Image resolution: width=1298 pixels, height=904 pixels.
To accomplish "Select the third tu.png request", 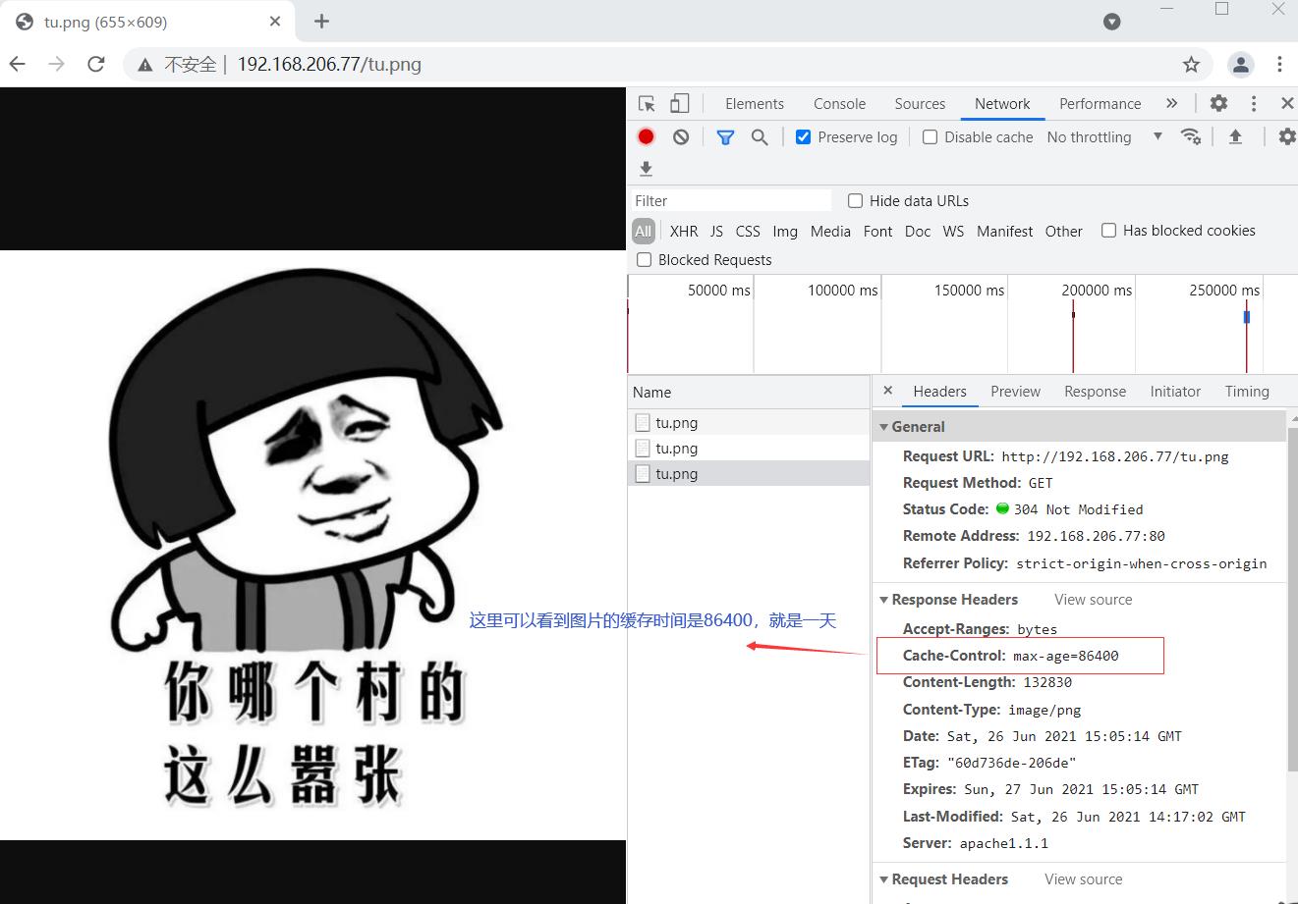I will [749, 474].
